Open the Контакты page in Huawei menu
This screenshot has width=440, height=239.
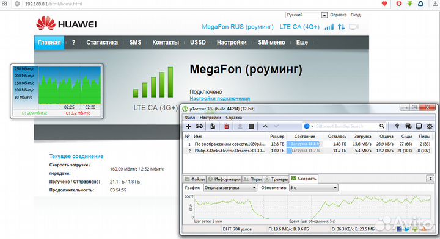click(166, 43)
